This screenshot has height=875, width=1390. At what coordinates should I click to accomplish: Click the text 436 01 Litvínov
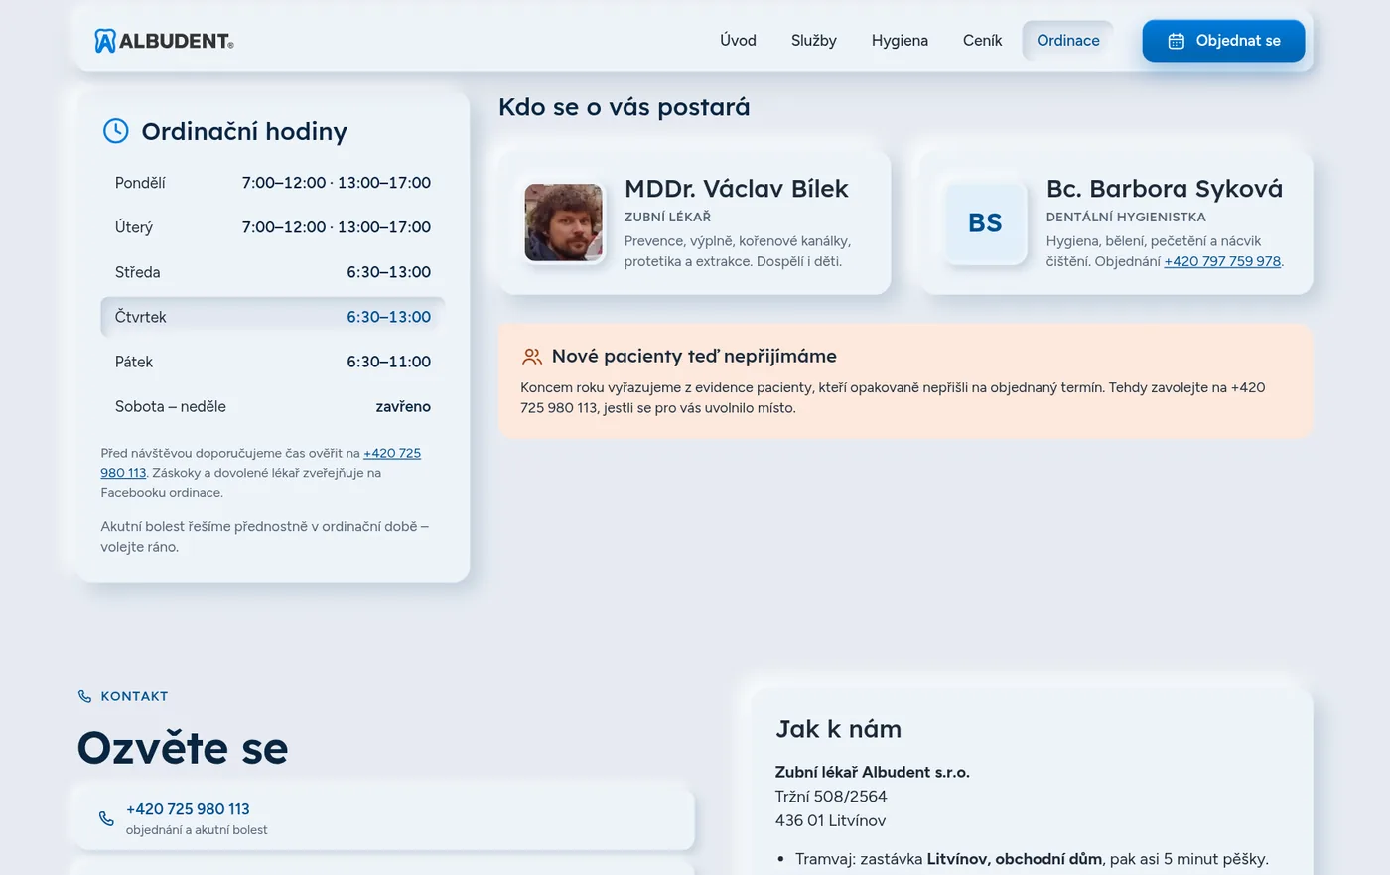(830, 820)
